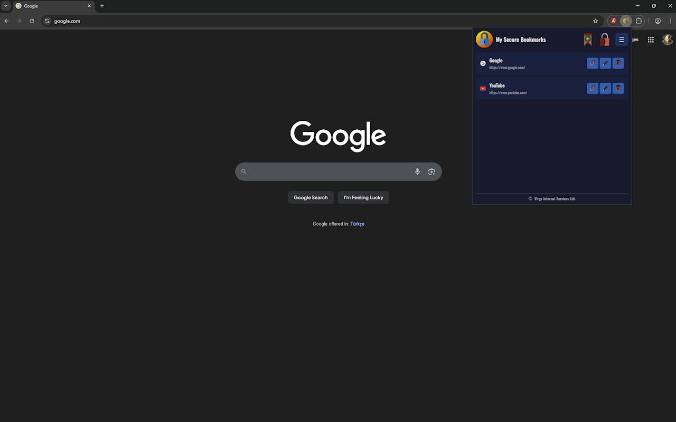The width and height of the screenshot is (676, 422).
Task: Click the https://www.youtube.com/ URL text
Action: coord(508,93)
